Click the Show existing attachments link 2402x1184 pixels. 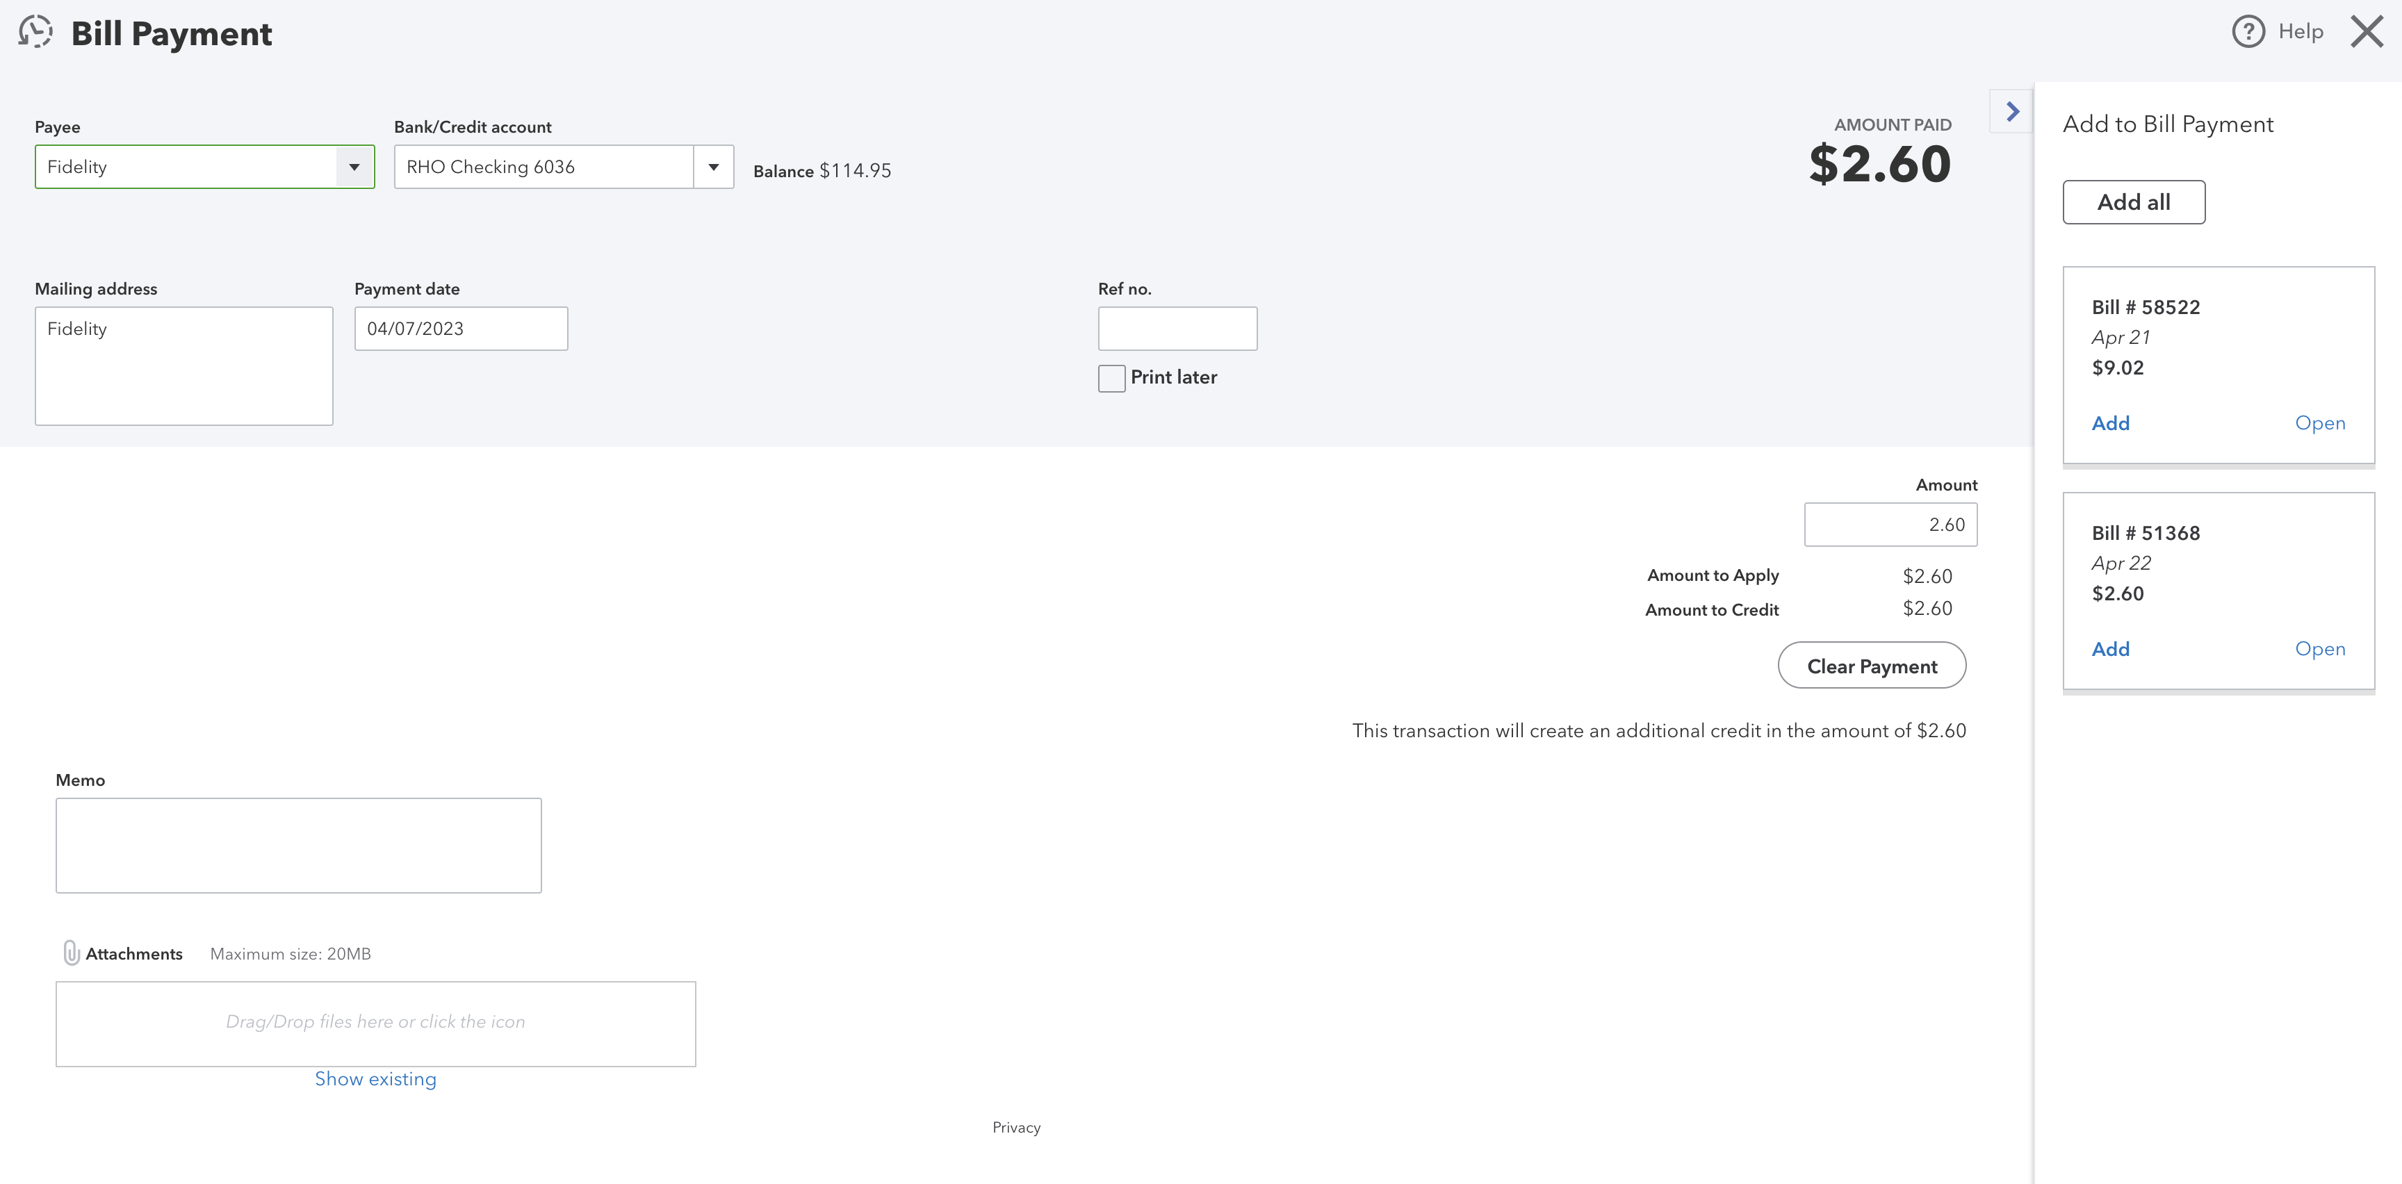pos(375,1078)
